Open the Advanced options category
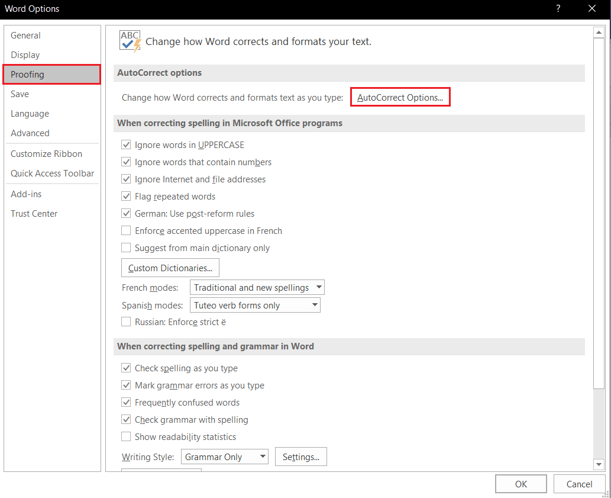The image size is (611, 498). 30,133
